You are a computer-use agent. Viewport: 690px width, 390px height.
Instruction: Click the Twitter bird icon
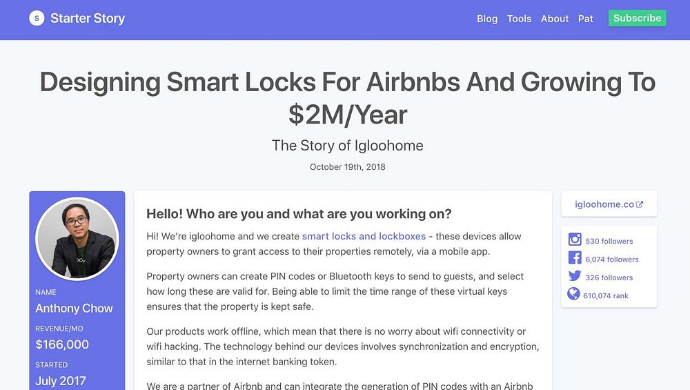tap(574, 277)
